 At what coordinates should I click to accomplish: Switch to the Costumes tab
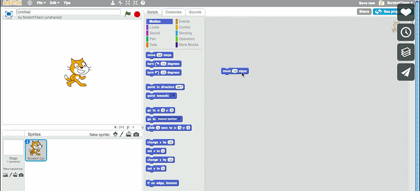click(x=174, y=12)
